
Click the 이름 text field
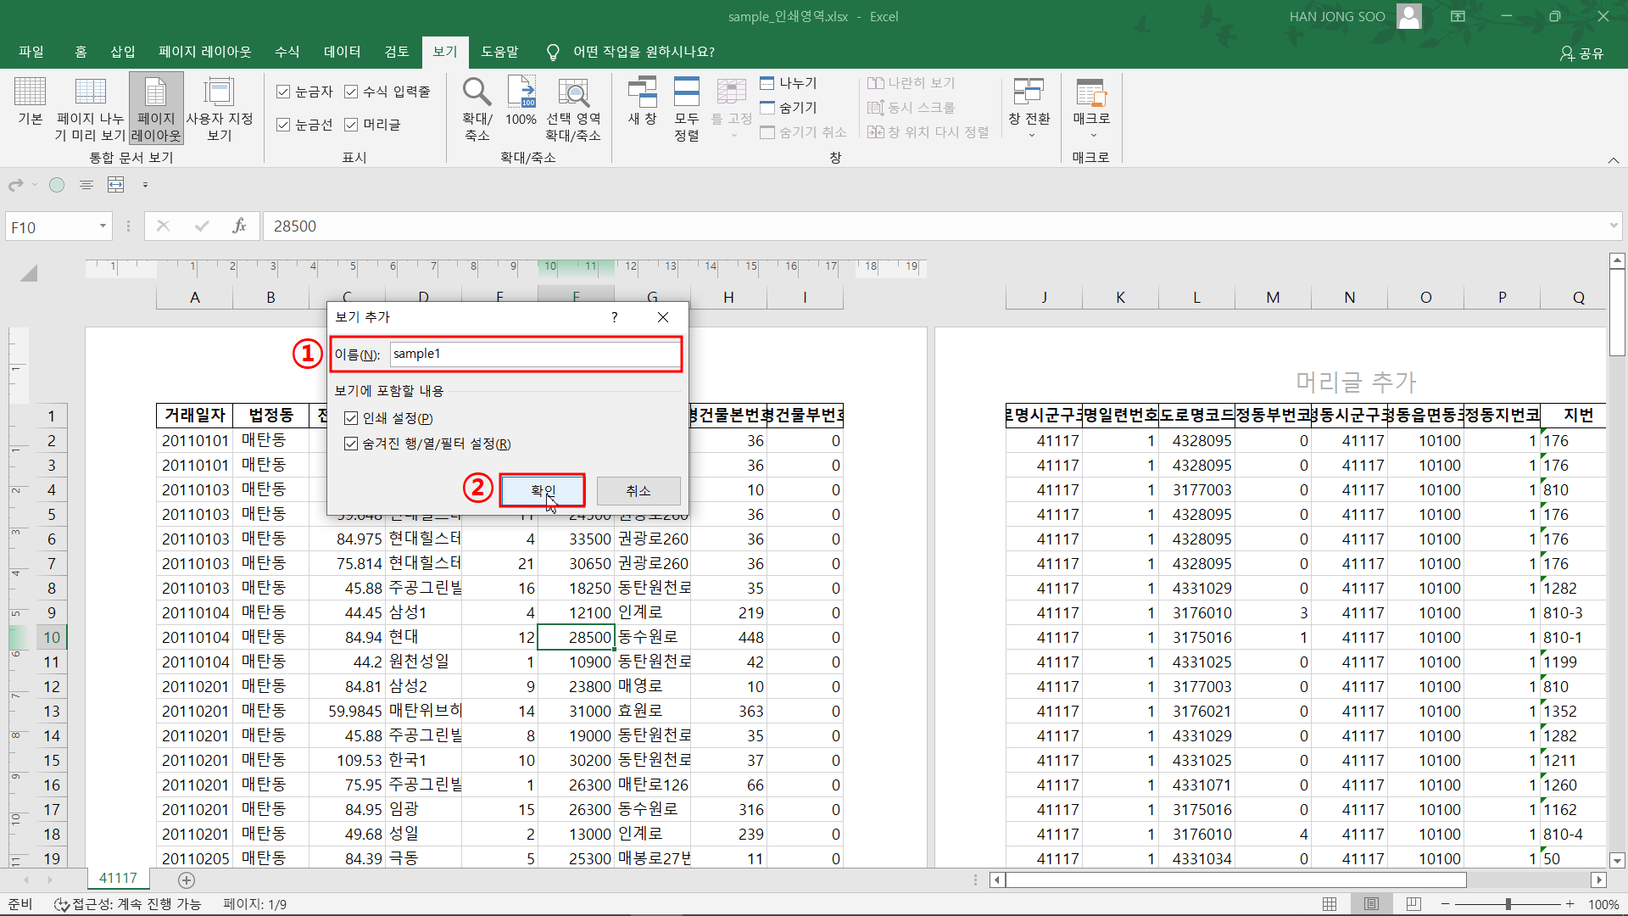coord(534,355)
